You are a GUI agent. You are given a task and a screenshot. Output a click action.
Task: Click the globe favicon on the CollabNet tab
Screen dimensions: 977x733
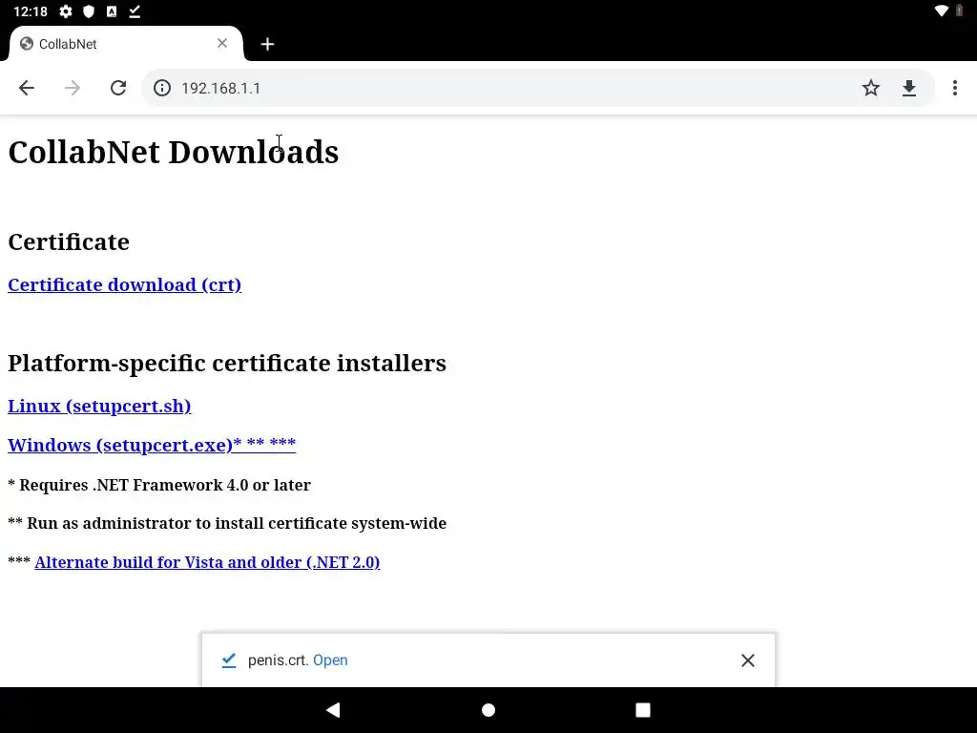click(26, 44)
